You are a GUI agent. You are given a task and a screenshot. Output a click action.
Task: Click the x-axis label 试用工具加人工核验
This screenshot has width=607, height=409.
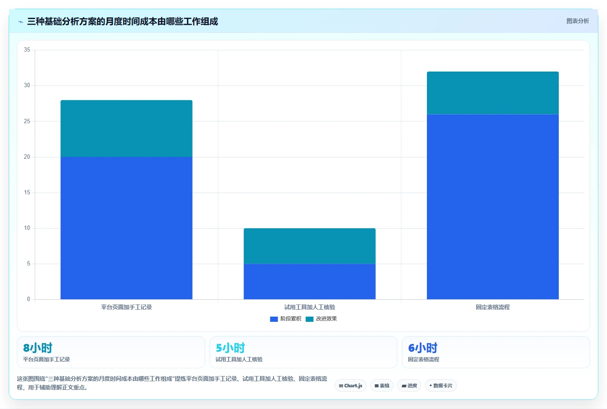point(309,307)
